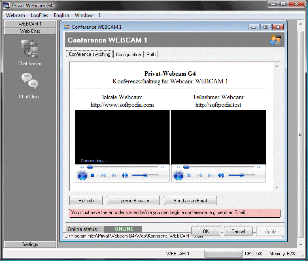Screen dimensions: 308x261
Task: Click the Send as an Email button
Action: pyautogui.click(x=190, y=201)
